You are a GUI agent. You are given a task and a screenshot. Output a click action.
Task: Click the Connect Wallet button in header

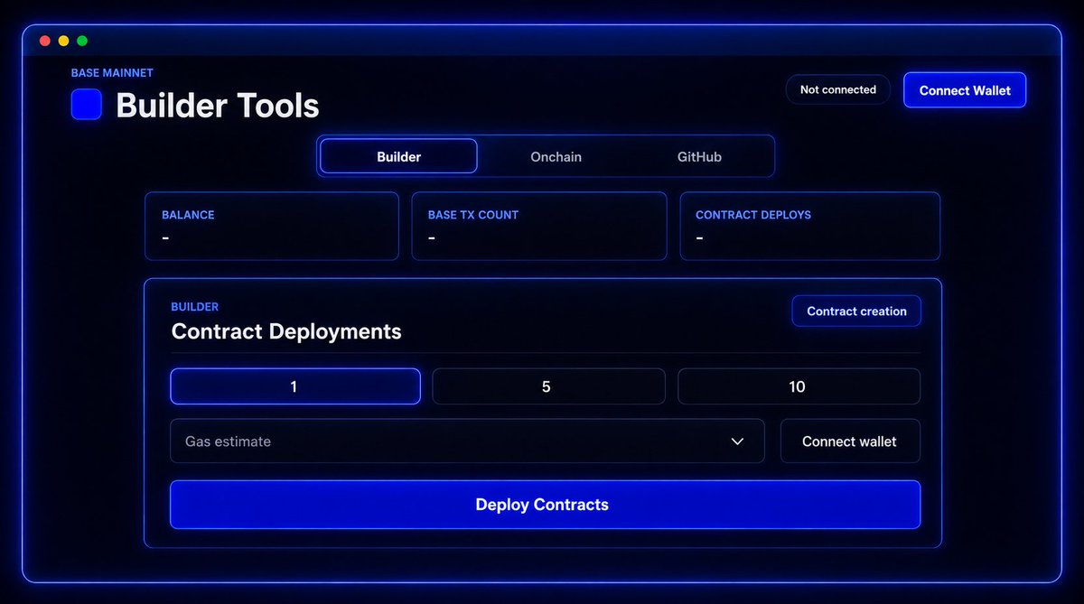(x=965, y=90)
